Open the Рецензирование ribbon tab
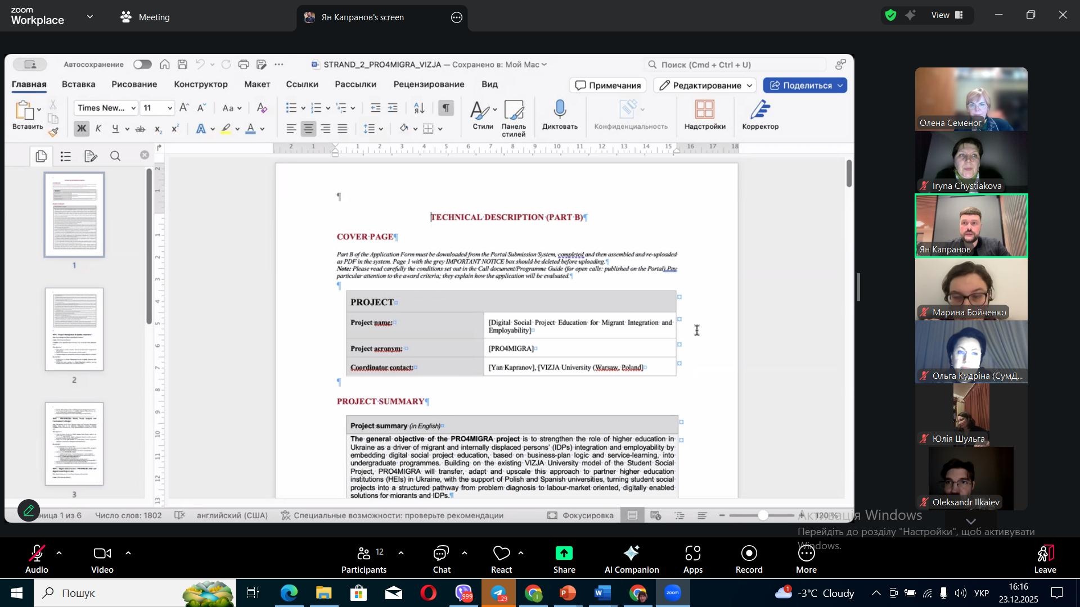The height and width of the screenshot is (607, 1080). click(x=429, y=84)
